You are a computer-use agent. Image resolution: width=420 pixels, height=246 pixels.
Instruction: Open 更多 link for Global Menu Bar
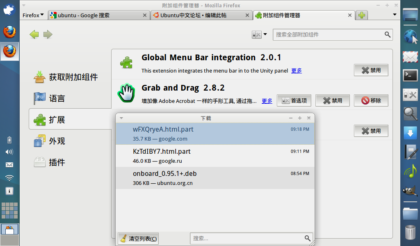coord(296,71)
